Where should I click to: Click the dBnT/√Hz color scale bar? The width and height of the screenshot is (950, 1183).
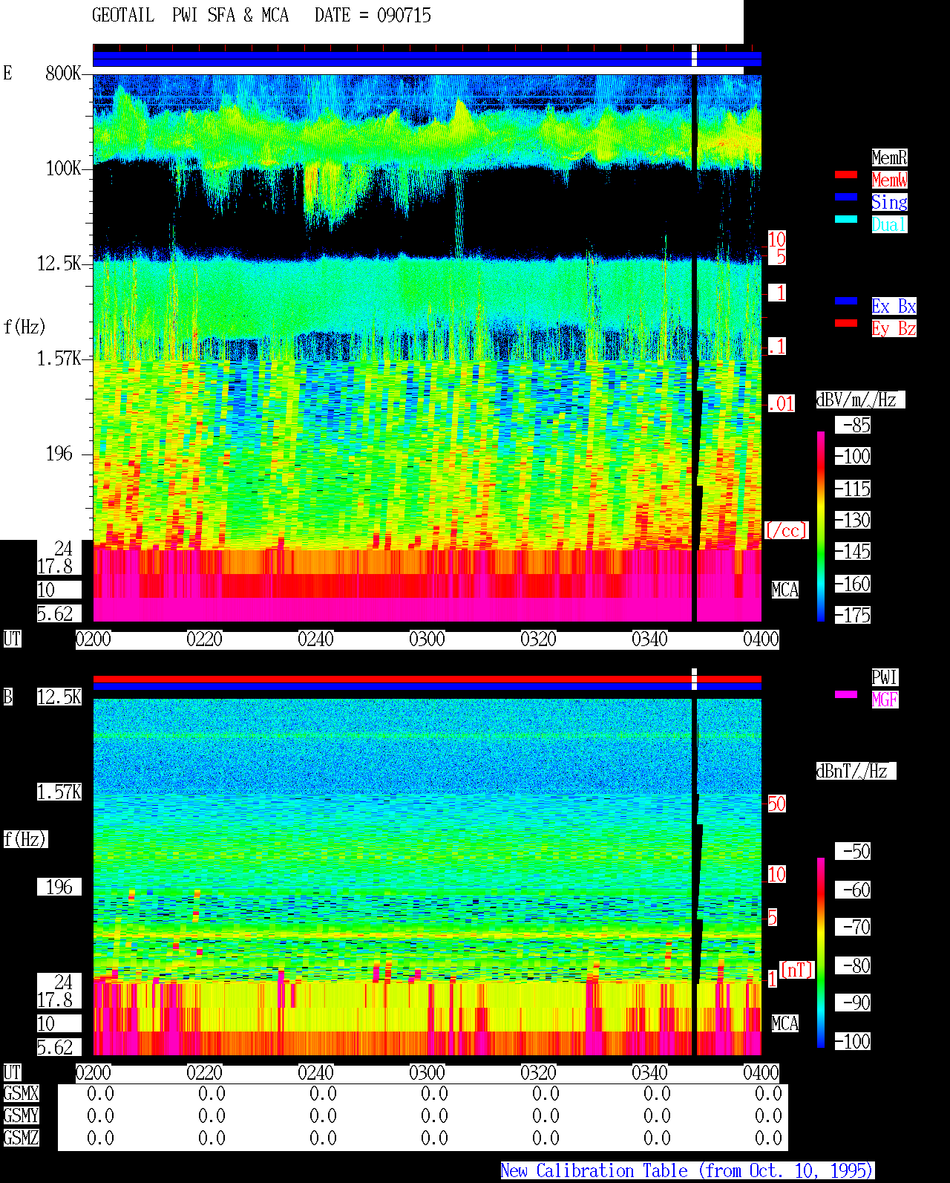click(x=821, y=953)
